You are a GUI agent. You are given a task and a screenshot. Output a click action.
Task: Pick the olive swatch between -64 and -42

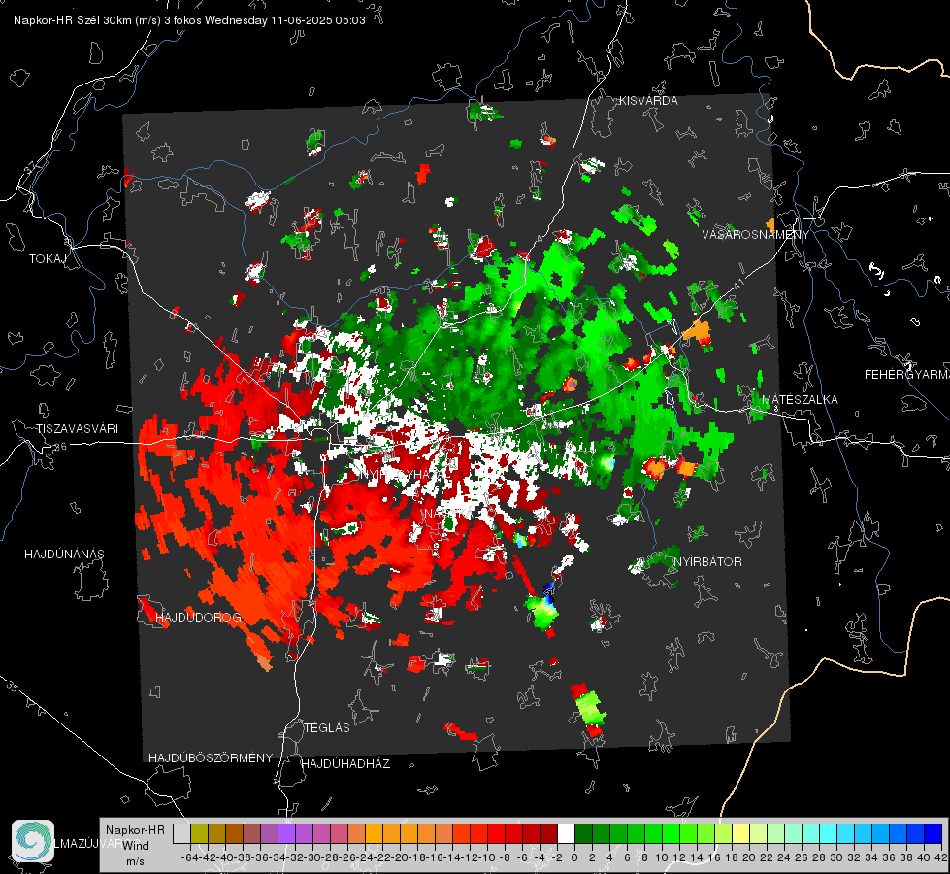coord(199,834)
